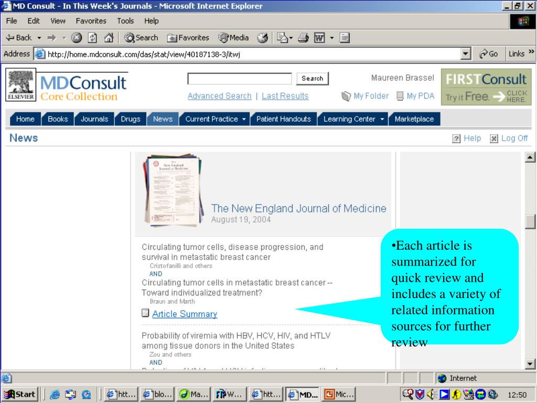The image size is (537, 403).
Task: Open the Tools menu
Action: tap(125, 21)
